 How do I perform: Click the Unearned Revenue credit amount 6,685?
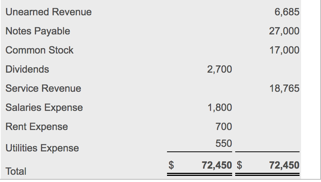click(x=287, y=12)
